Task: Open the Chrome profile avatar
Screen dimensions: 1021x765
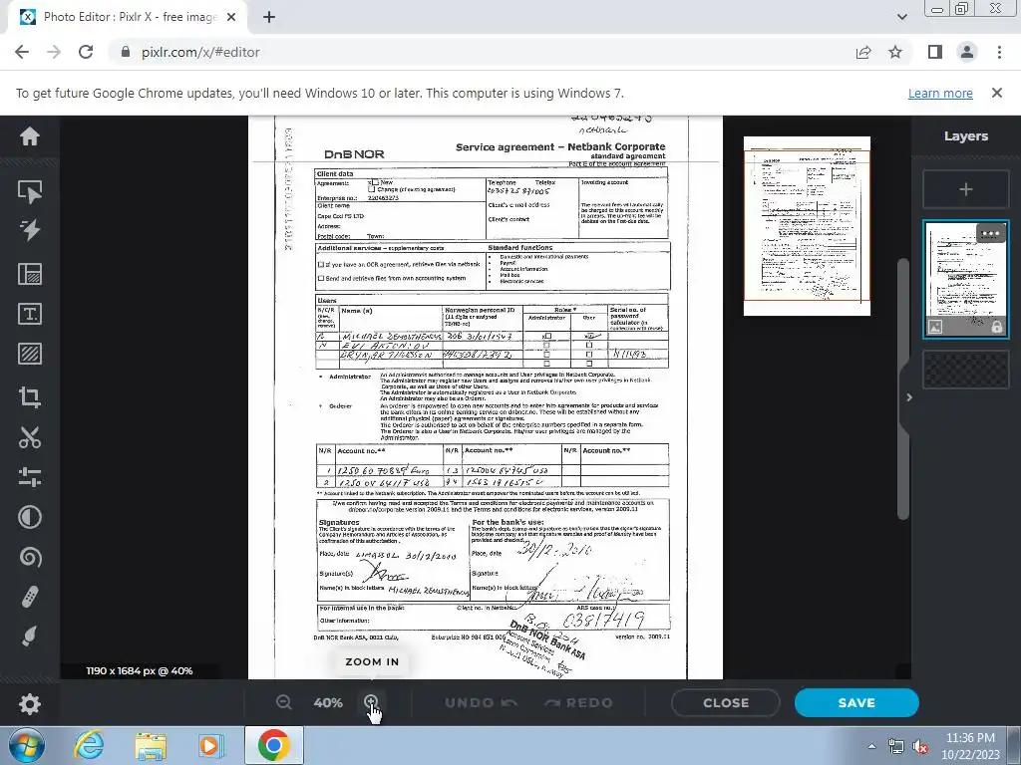Action: (967, 52)
